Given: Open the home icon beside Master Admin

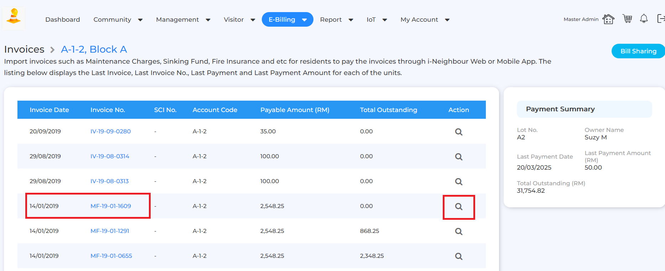Looking at the screenshot, I should [608, 19].
